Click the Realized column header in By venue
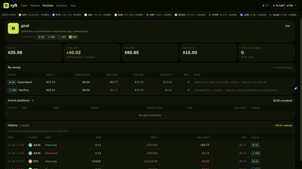This screenshot has height=169, width=302. click(x=112, y=75)
